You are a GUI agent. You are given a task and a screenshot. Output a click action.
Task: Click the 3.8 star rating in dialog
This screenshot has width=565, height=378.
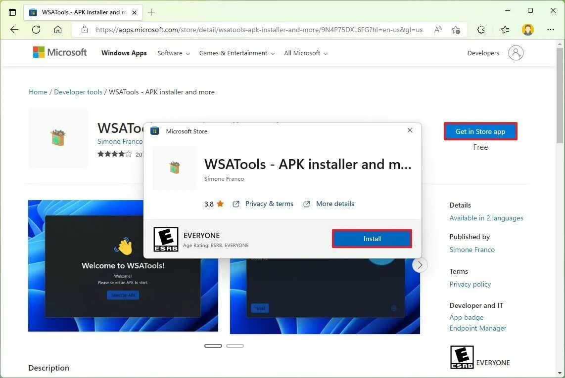(x=214, y=204)
